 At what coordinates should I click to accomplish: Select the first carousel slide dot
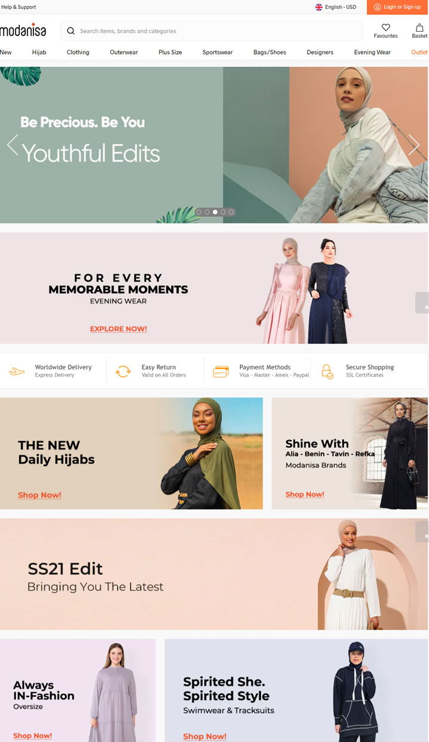[x=199, y=212]
